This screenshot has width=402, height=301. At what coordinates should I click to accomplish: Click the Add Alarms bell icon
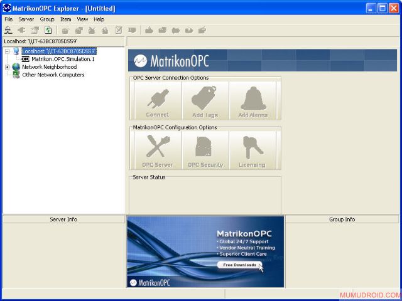click(253, 100)
